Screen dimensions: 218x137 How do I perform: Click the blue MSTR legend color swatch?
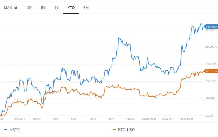6,130
